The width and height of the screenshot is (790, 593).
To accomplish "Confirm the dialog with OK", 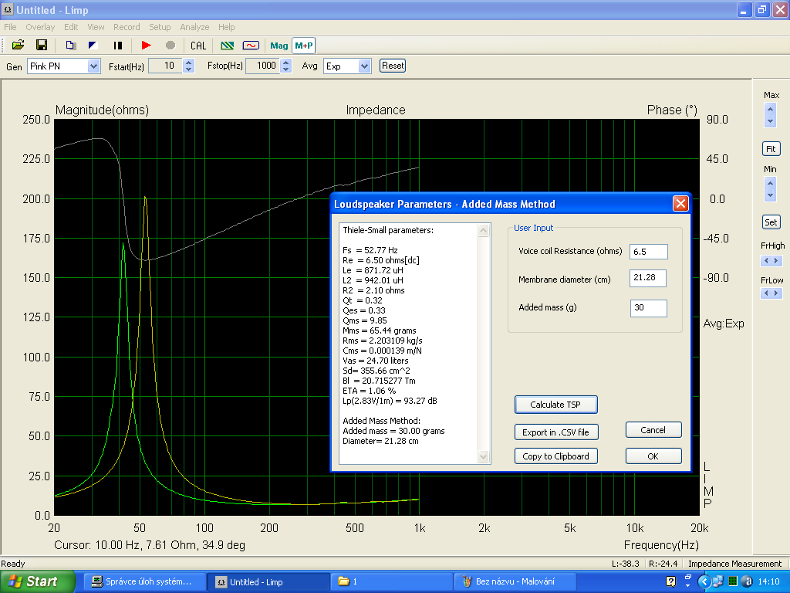I will (653, 456).
